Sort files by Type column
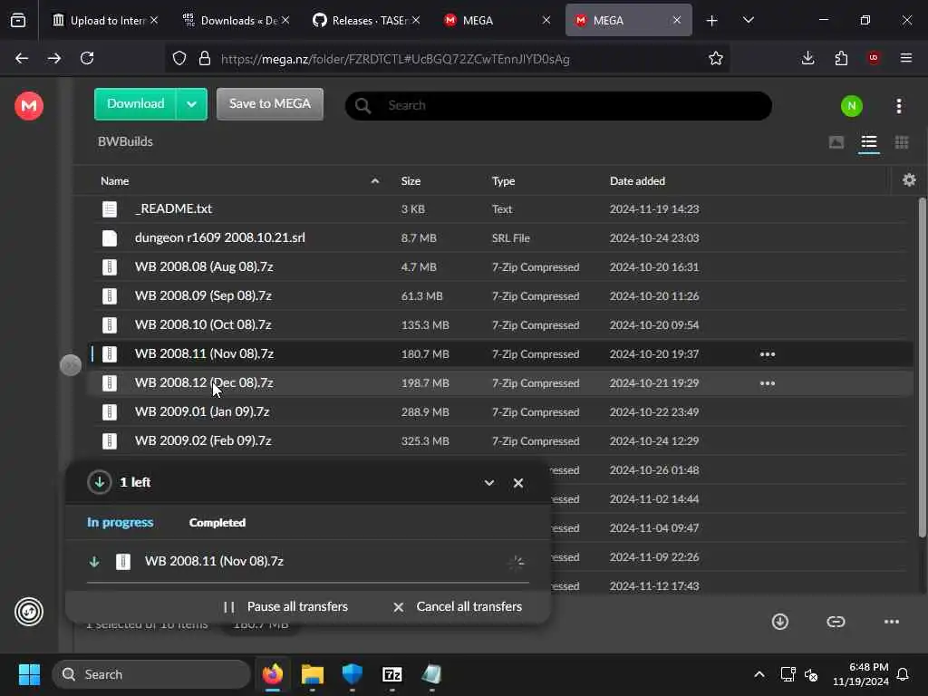This screenshot has height=696, width=928. click(503, 181)
